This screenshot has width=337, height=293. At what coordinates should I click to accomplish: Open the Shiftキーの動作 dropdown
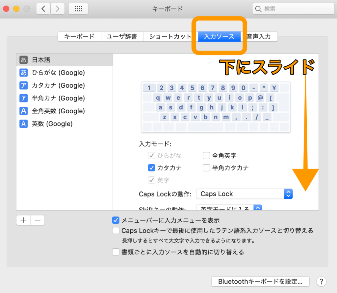(229, 208)
